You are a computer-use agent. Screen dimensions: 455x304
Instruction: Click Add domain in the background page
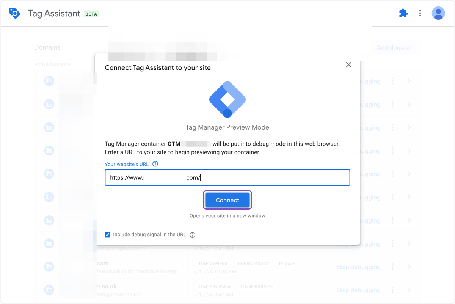[x=394, y=48]
